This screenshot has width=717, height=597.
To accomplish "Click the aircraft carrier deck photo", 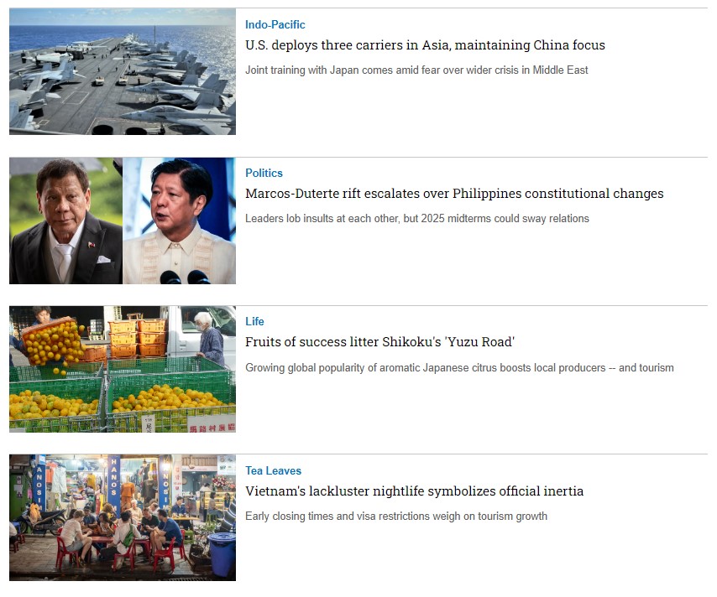I will [x=123, y=72].
